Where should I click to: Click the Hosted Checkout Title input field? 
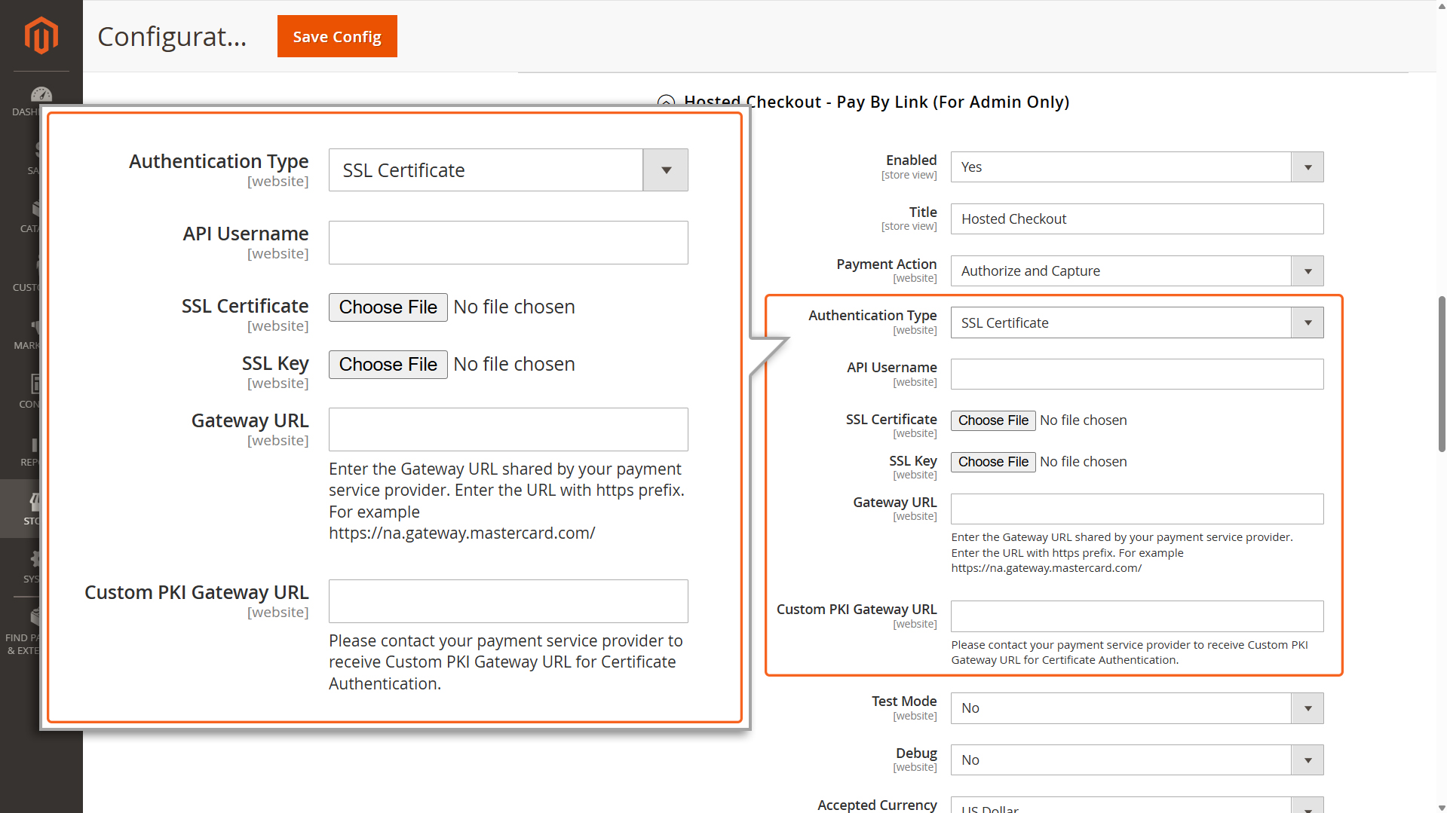[x=1136, y=219]
